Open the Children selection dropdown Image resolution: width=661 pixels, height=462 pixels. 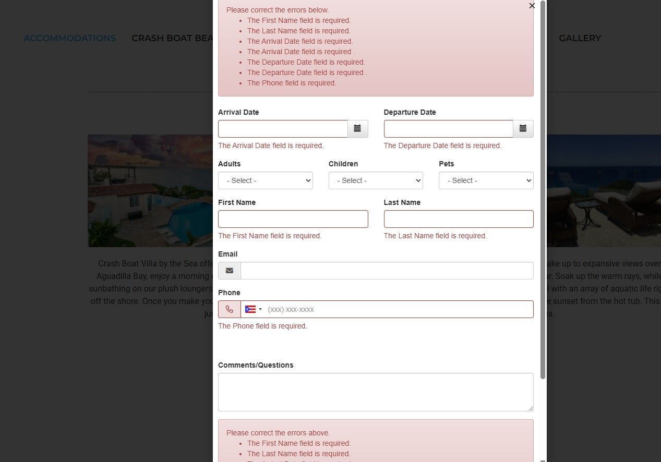[x=375, y=180]
